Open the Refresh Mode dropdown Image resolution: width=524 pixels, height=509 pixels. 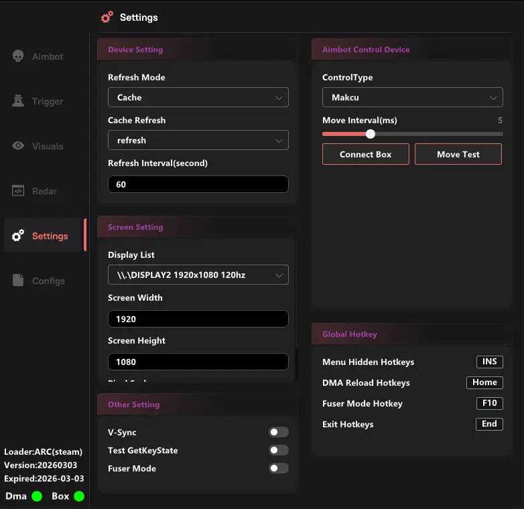pos(198,98)
